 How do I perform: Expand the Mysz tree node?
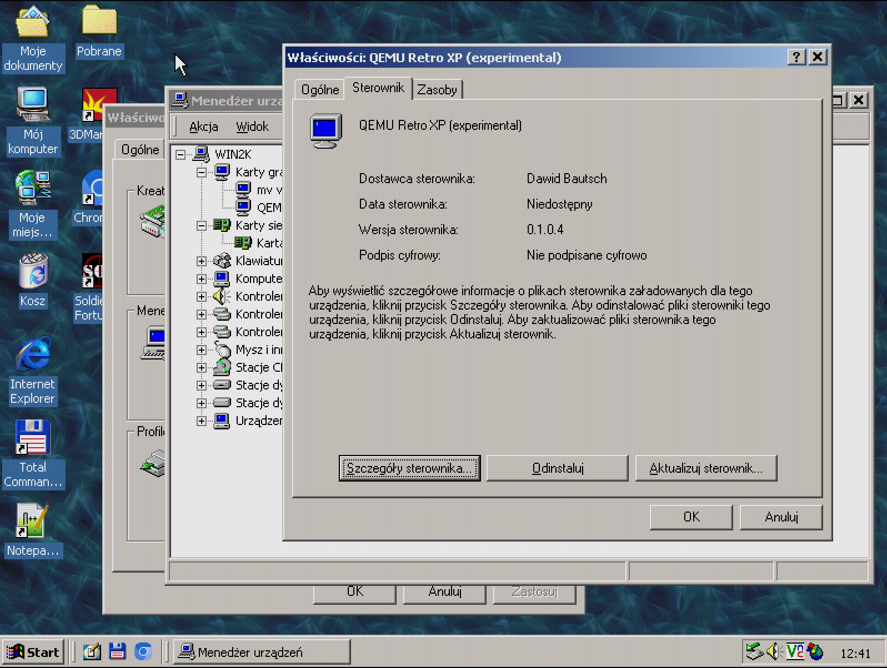[202, 350]
